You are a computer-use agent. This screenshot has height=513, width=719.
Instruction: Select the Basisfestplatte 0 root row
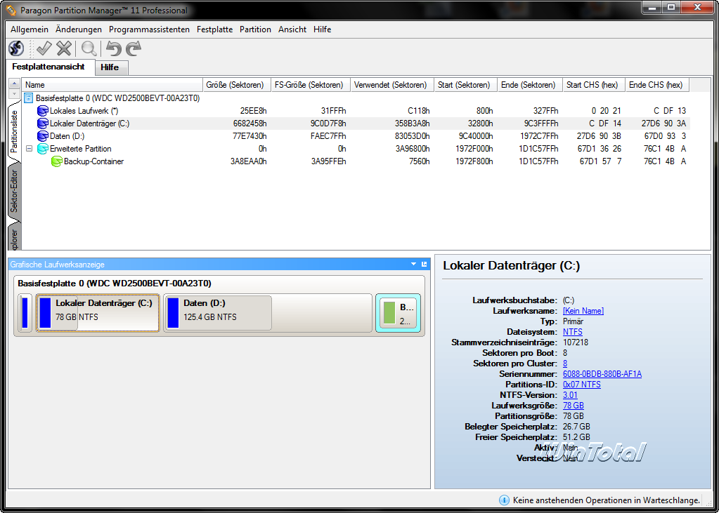[356, 98]
